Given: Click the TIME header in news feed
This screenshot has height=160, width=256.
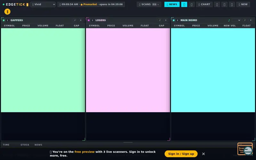Looking at the screenshot, I should [6, 145].
